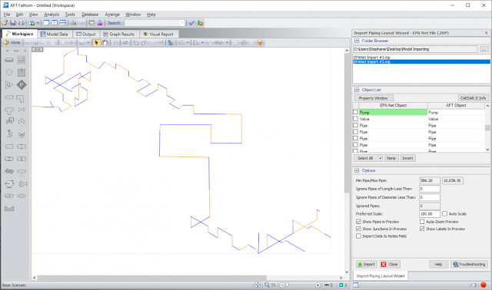Viewport: 492px width, 290px height.
Task: Select the circle branch junction tool
Action: (9, 73)
